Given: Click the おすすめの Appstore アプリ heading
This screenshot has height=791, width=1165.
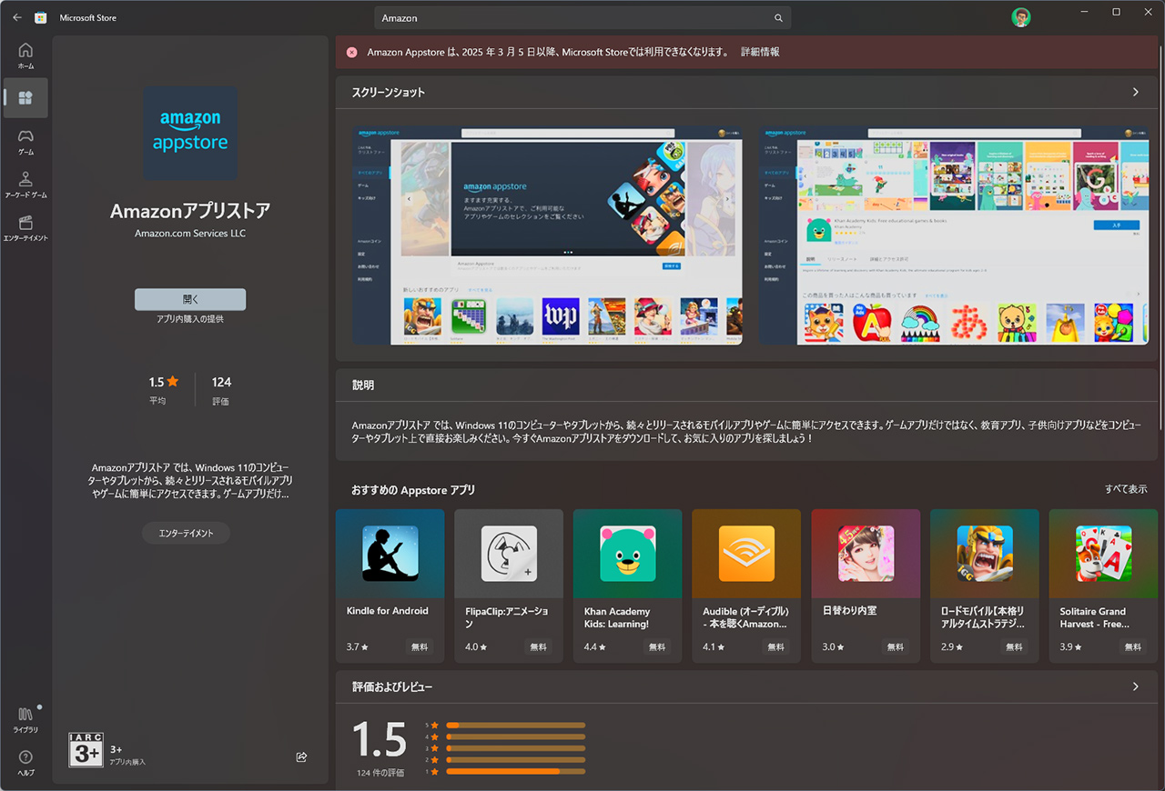Looking at the screenshot, I should click(x=414, y=490).
